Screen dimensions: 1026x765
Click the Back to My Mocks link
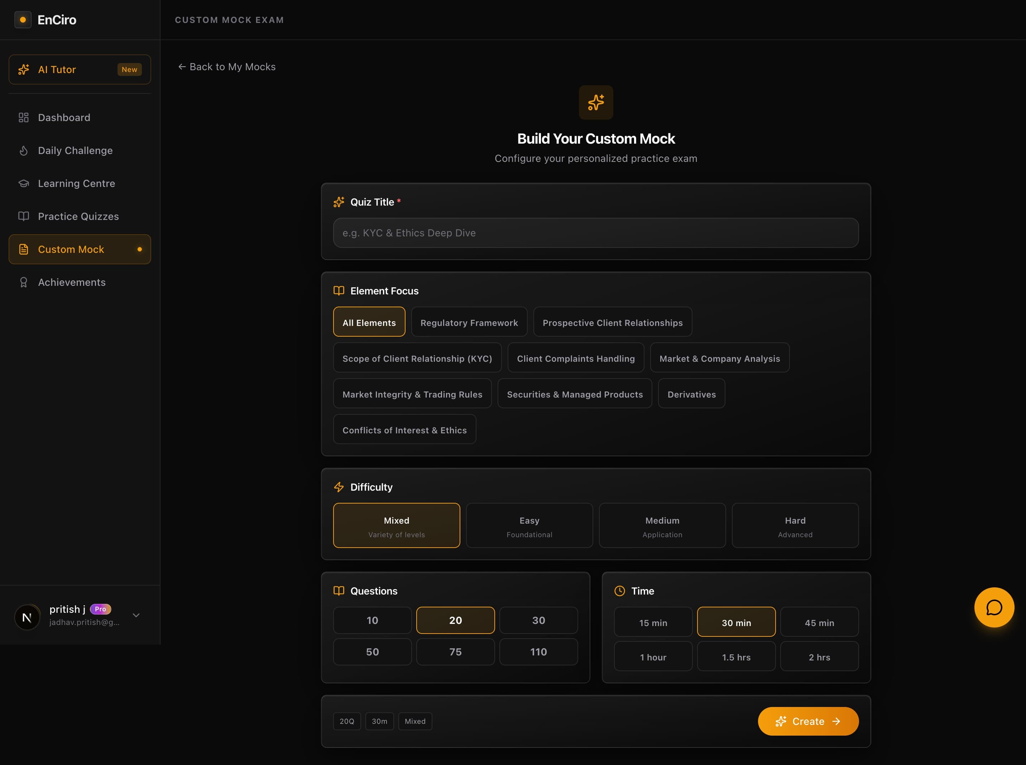click(226, 67)
